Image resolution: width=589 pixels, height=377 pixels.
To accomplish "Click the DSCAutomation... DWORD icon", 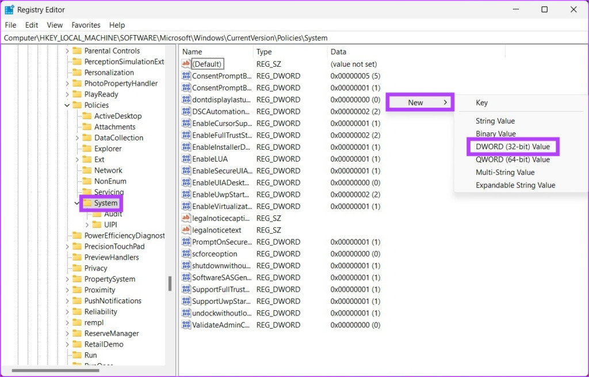I will (186, 111).
